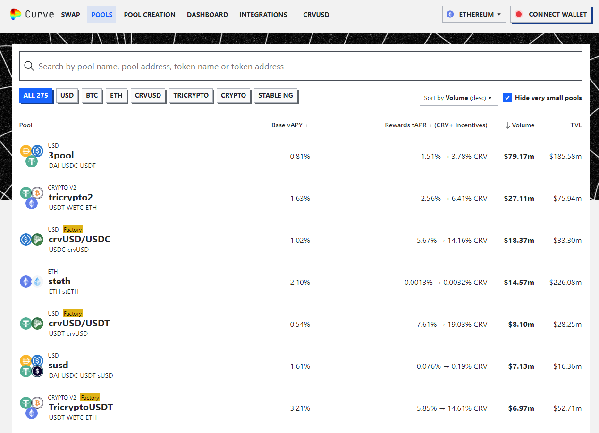The width and height of the screenshot is (599, 433).
Task: Click tricrypto2 base vAPY 1.63%
Action: [300, 199]
